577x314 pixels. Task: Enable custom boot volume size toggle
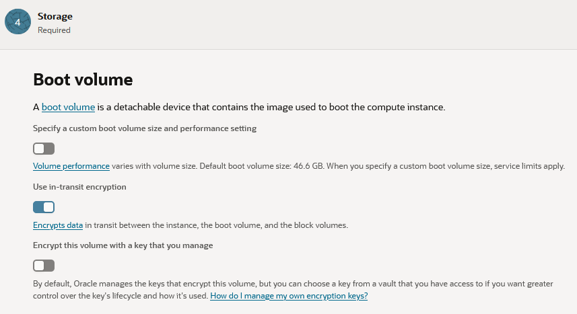pyautogui.click(x=44, y=149)
